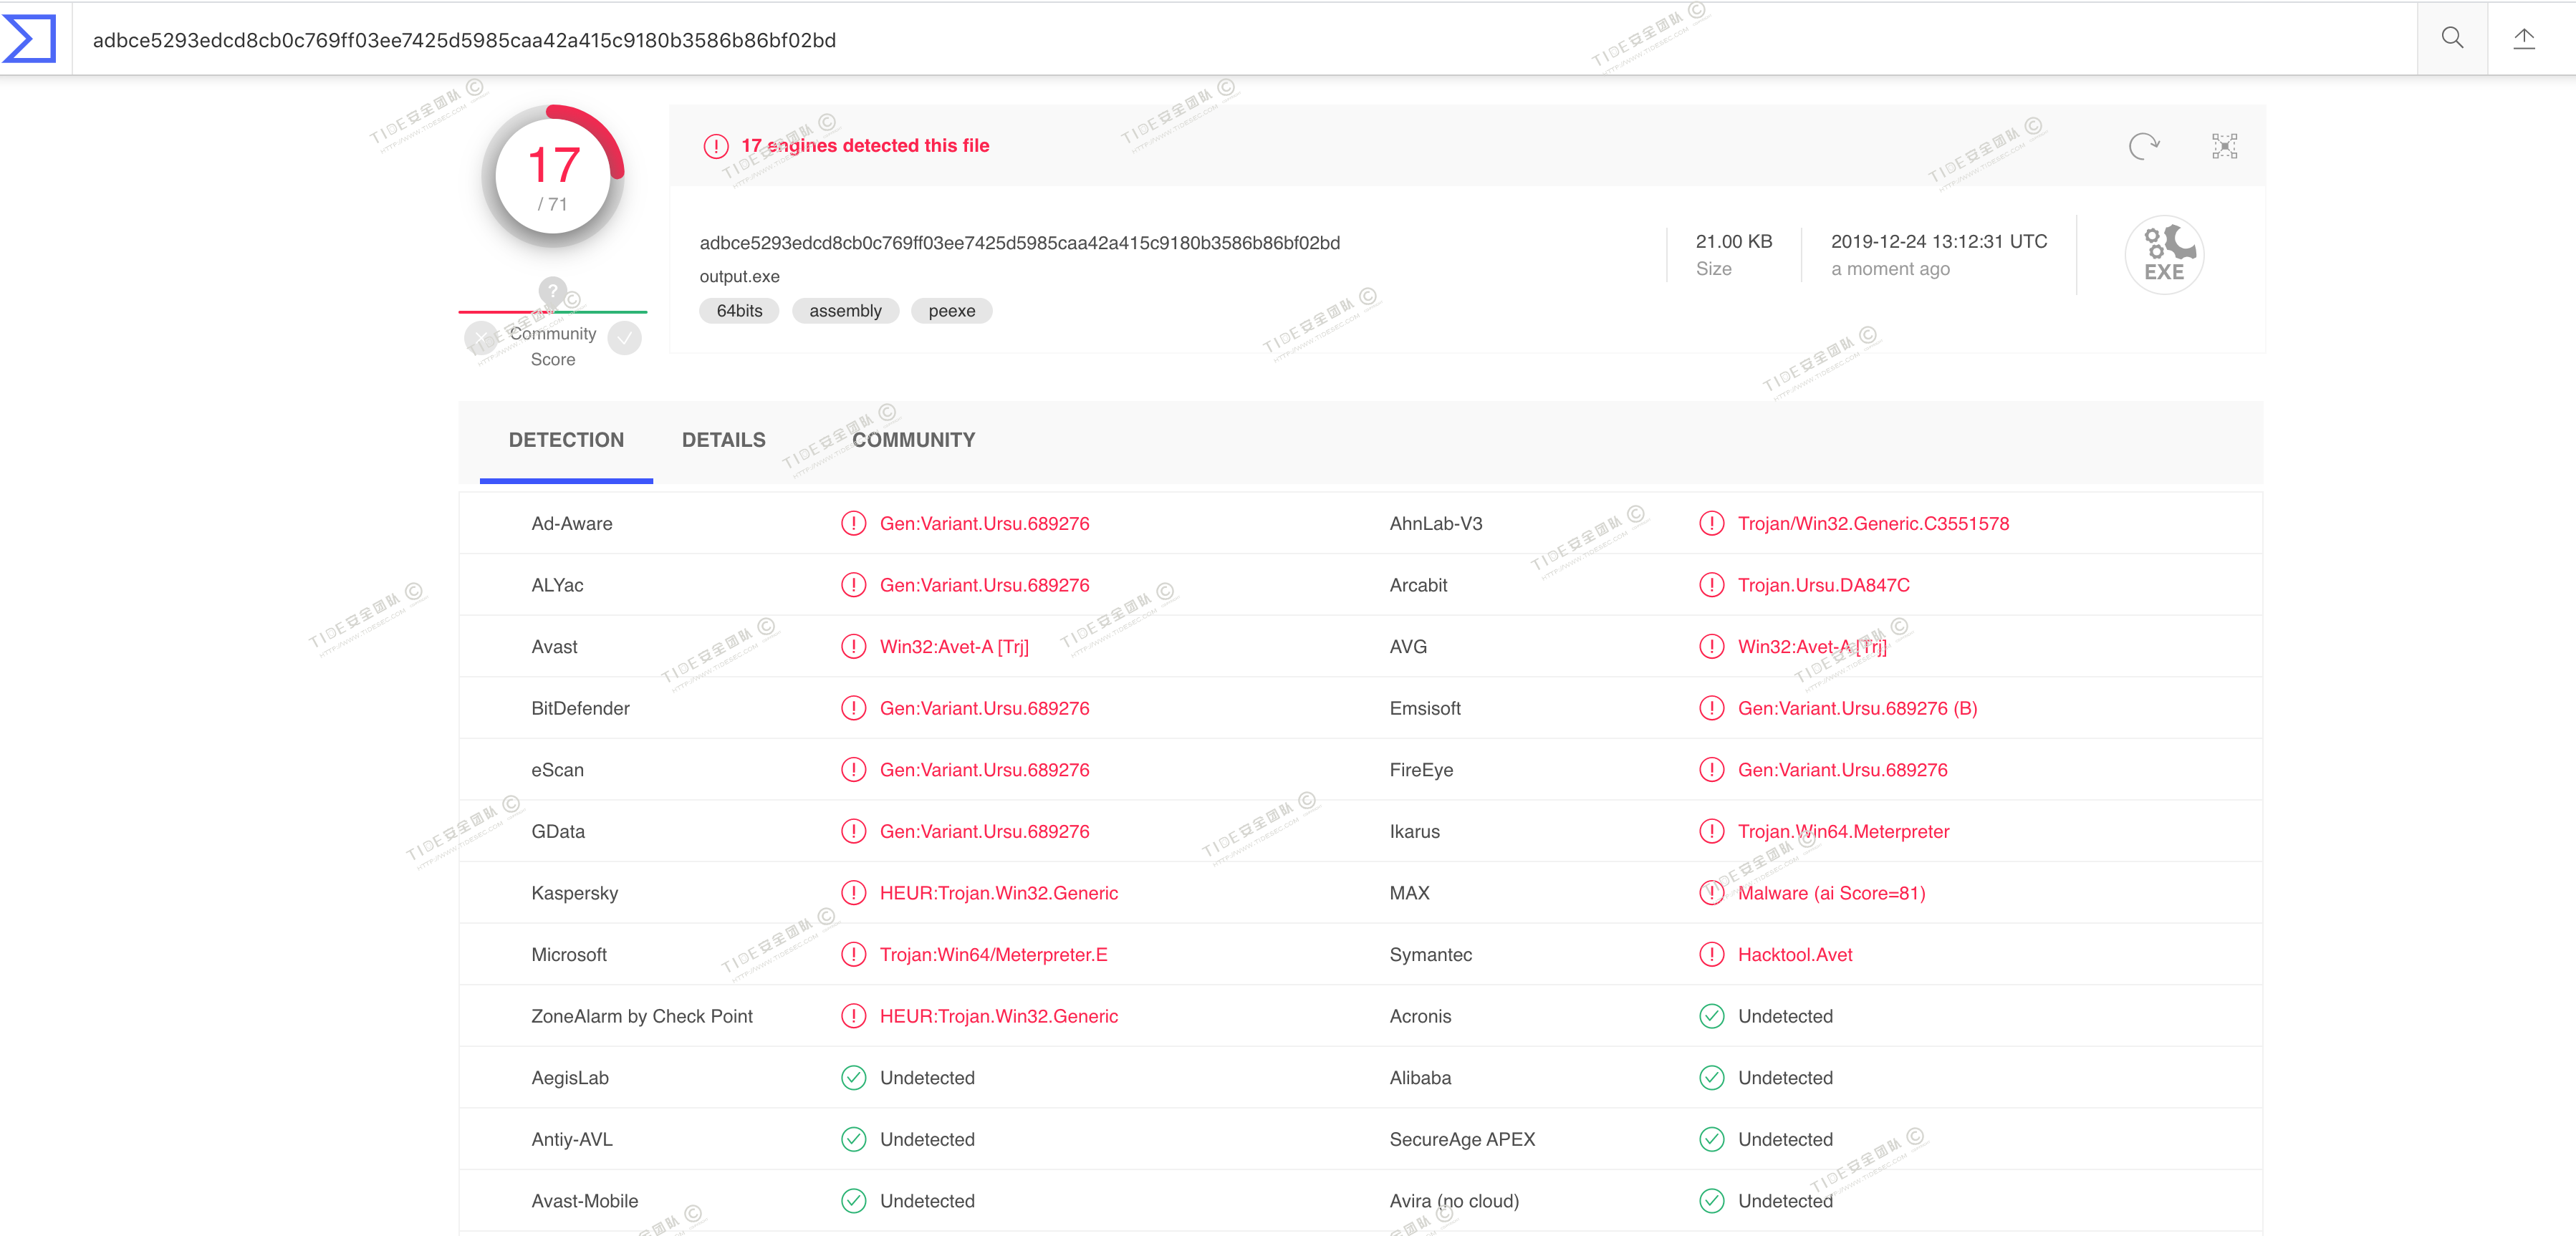Click the upload file icon
Screen dimensions: 2576x1236
[x=2523, y=39]
